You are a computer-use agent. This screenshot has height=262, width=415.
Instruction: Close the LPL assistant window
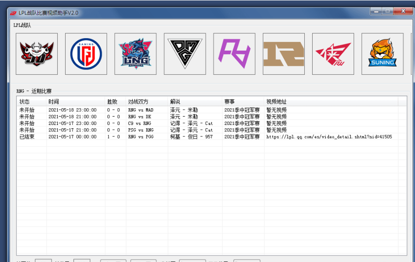(x=403, y=11)
